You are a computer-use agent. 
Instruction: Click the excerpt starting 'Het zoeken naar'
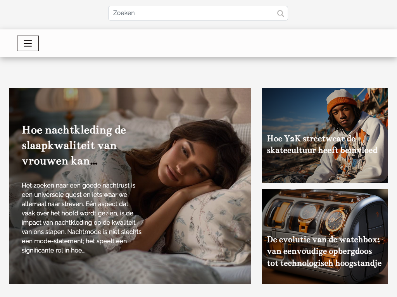tap(78, 186)
